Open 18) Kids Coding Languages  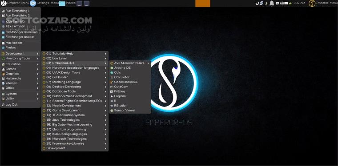[x=75, y=134]
